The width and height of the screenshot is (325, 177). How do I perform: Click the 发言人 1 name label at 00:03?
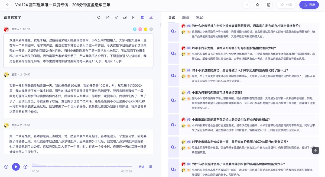16,29
